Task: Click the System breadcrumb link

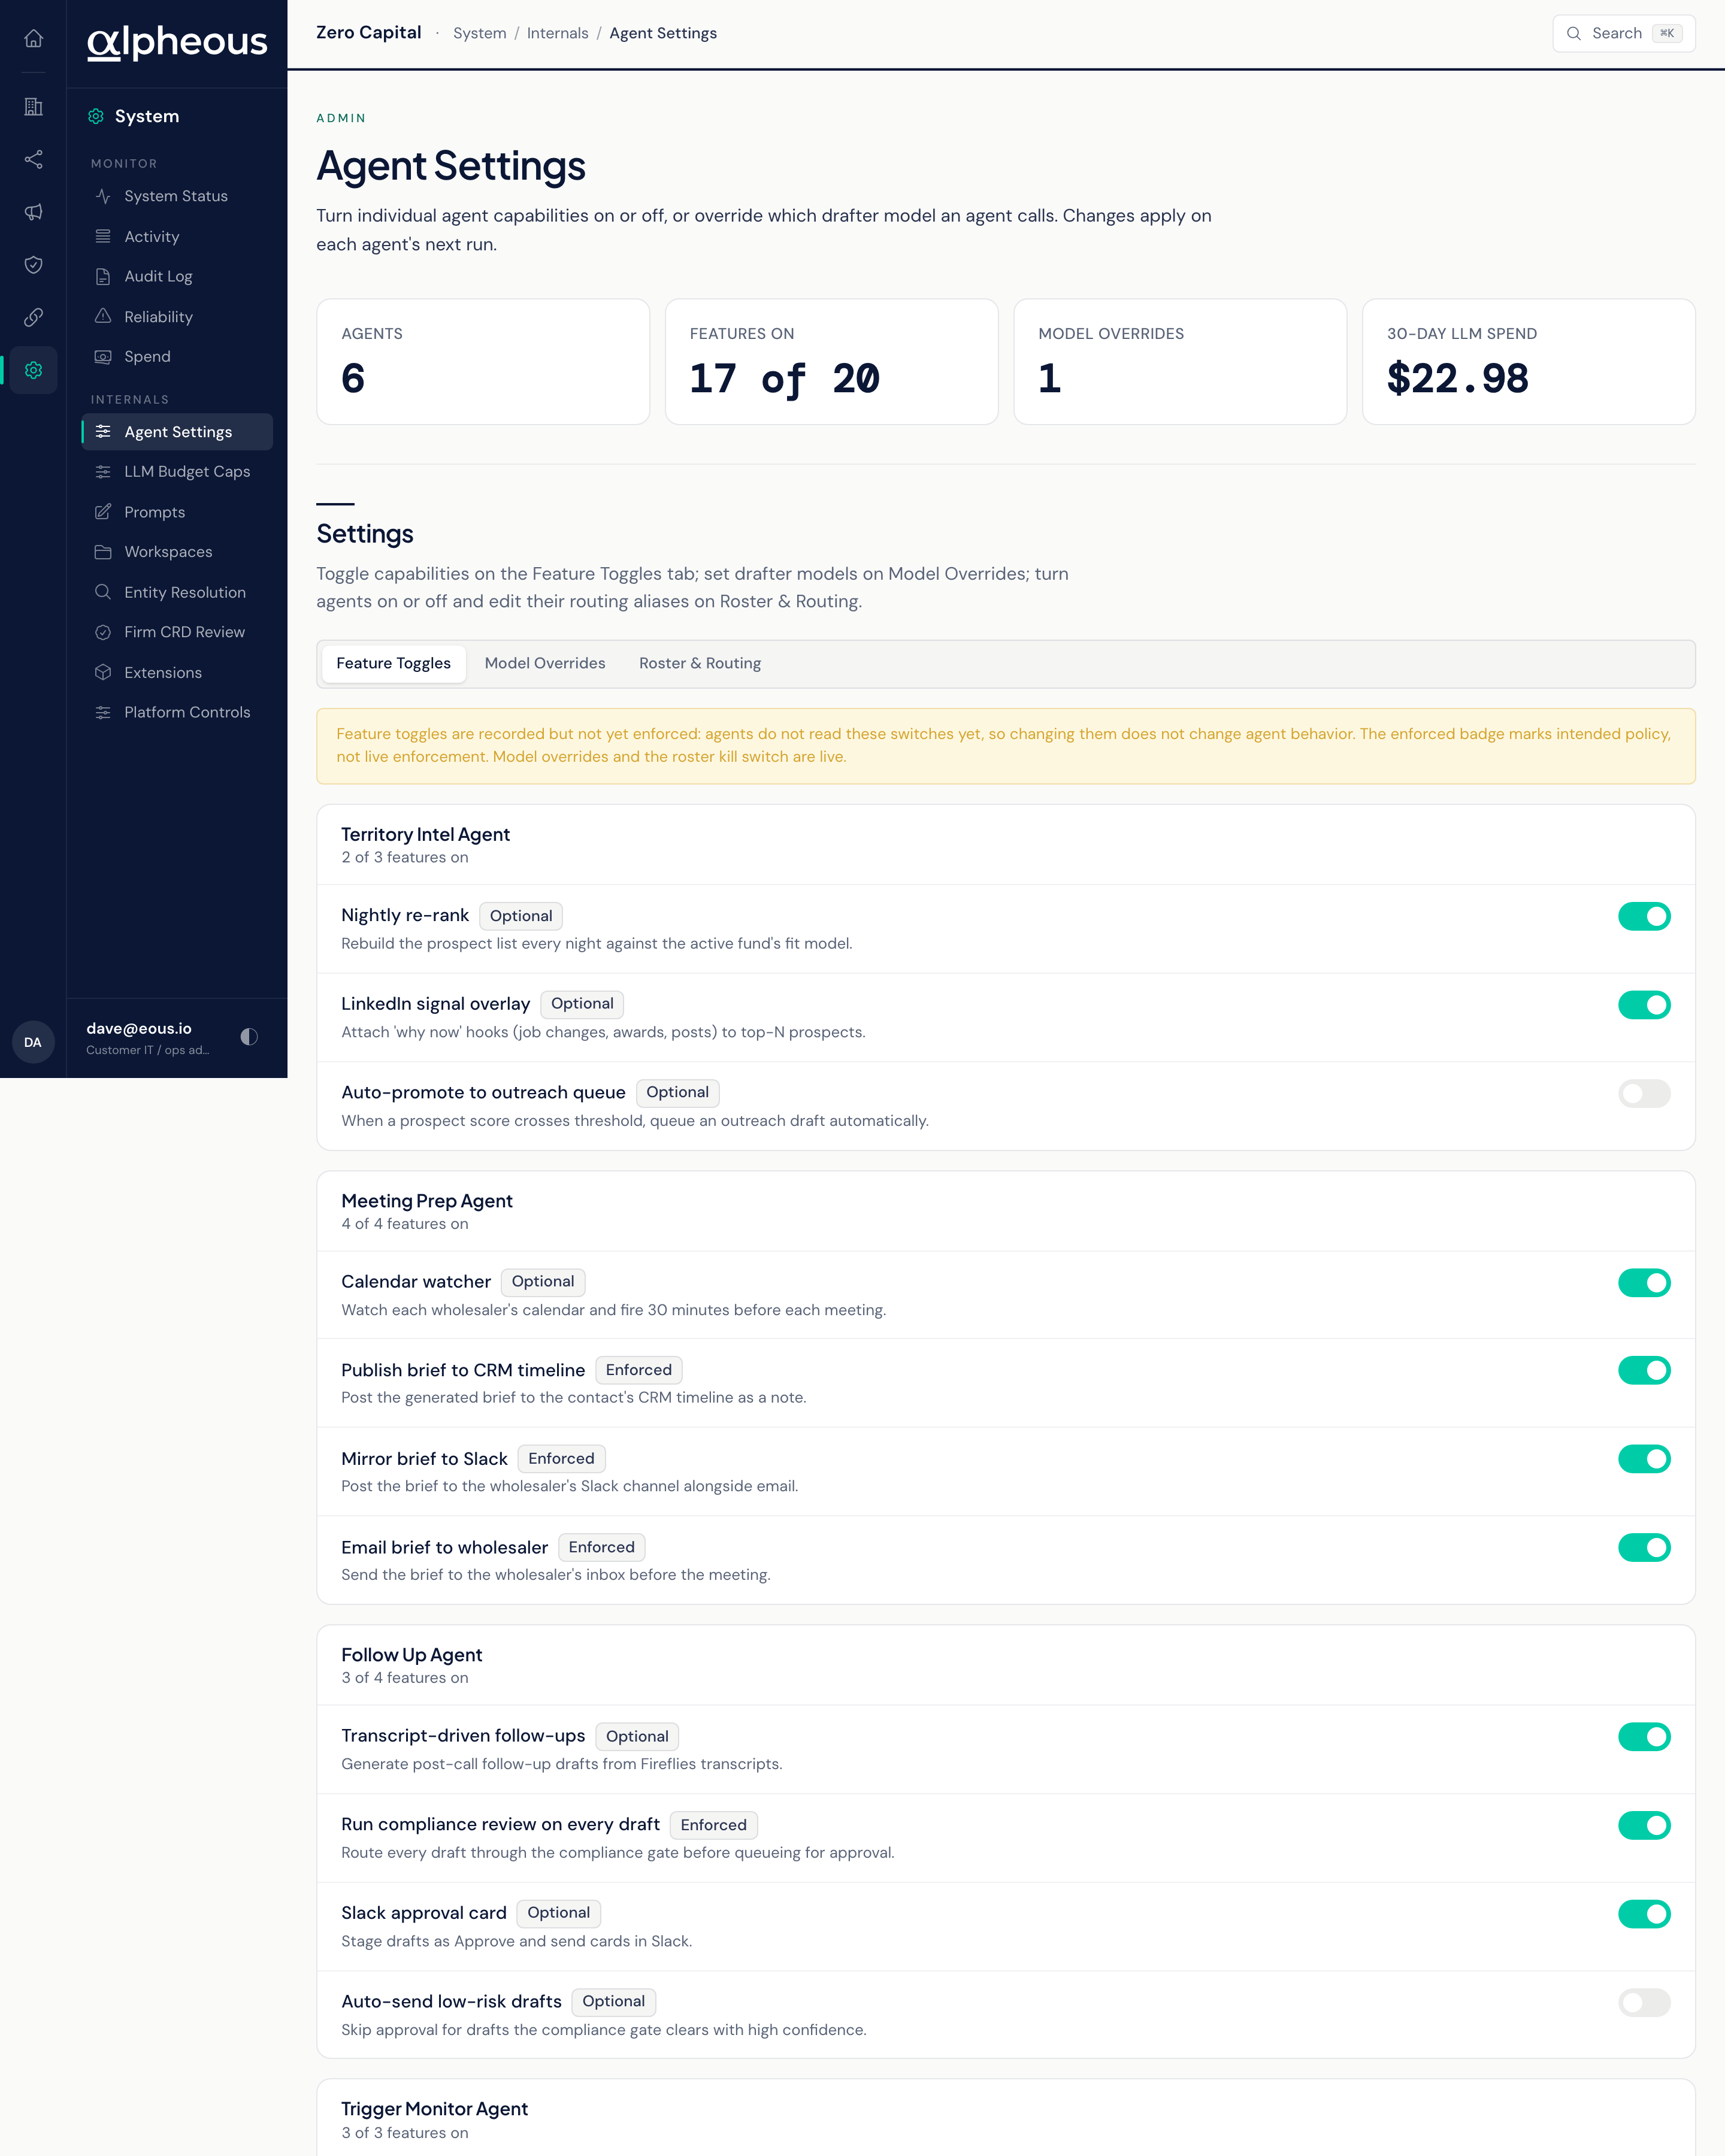Action: pyautogui.click(x=480, y=33)
